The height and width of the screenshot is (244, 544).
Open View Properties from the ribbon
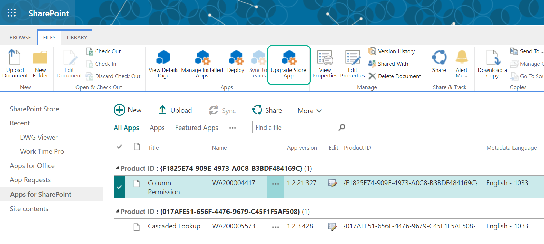click(325, 64)
